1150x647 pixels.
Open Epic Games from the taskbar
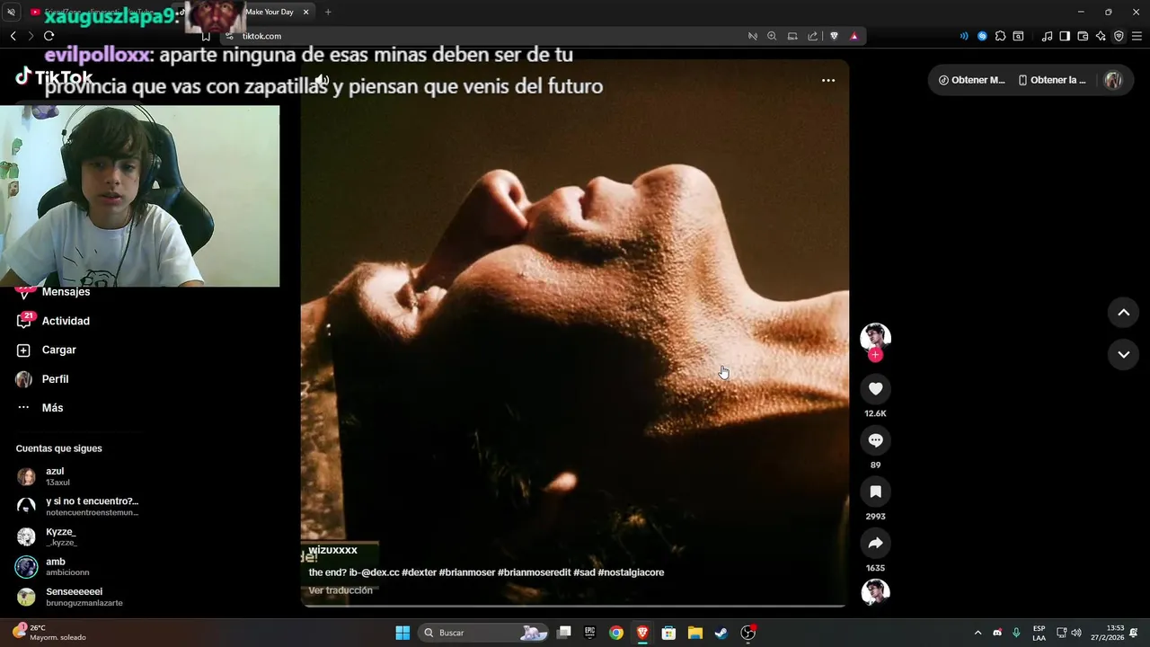click(x=590, y=633)
